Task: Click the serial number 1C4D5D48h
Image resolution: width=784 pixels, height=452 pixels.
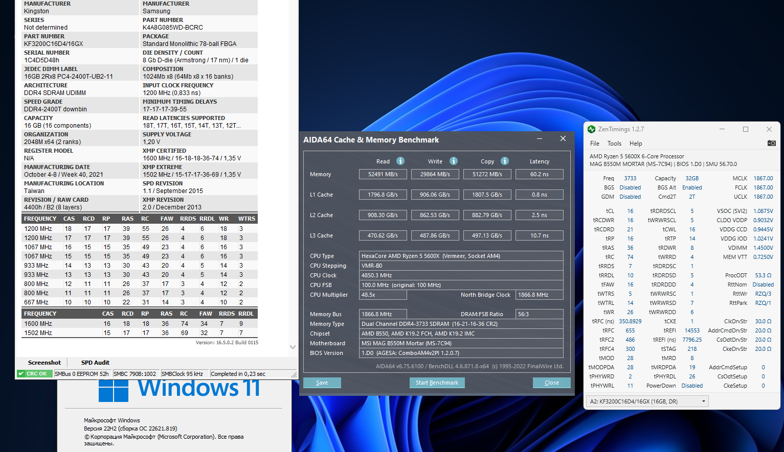Action: 42,60
